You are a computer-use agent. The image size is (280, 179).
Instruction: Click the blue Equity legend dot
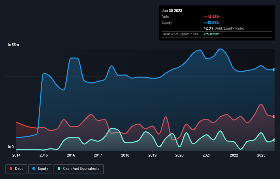coord(34,168)
